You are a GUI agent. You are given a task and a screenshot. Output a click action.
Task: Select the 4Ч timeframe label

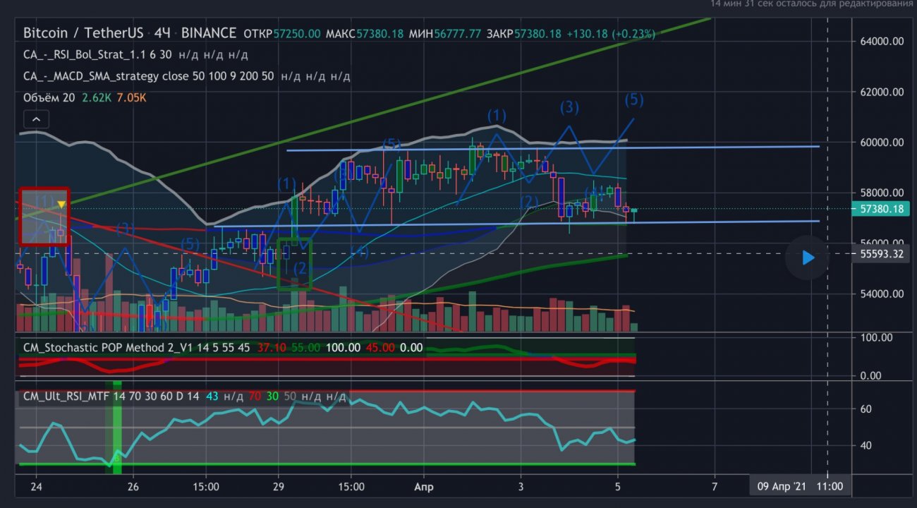coord(162,33)
